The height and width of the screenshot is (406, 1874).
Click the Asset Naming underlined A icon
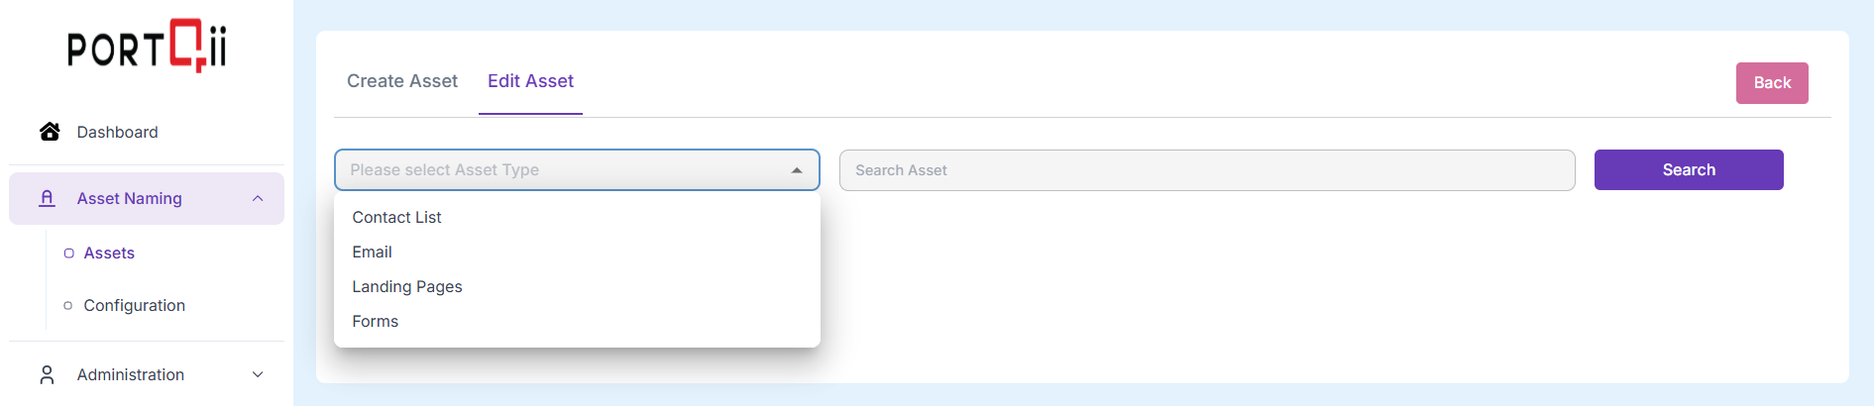point(47,198)
